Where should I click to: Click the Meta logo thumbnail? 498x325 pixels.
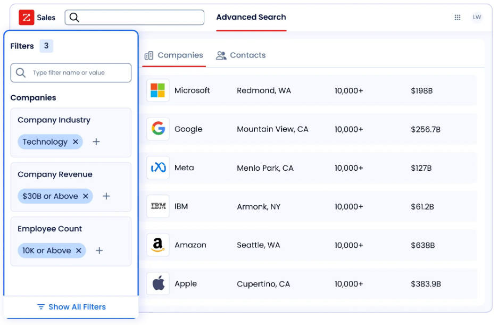(158, 168)
